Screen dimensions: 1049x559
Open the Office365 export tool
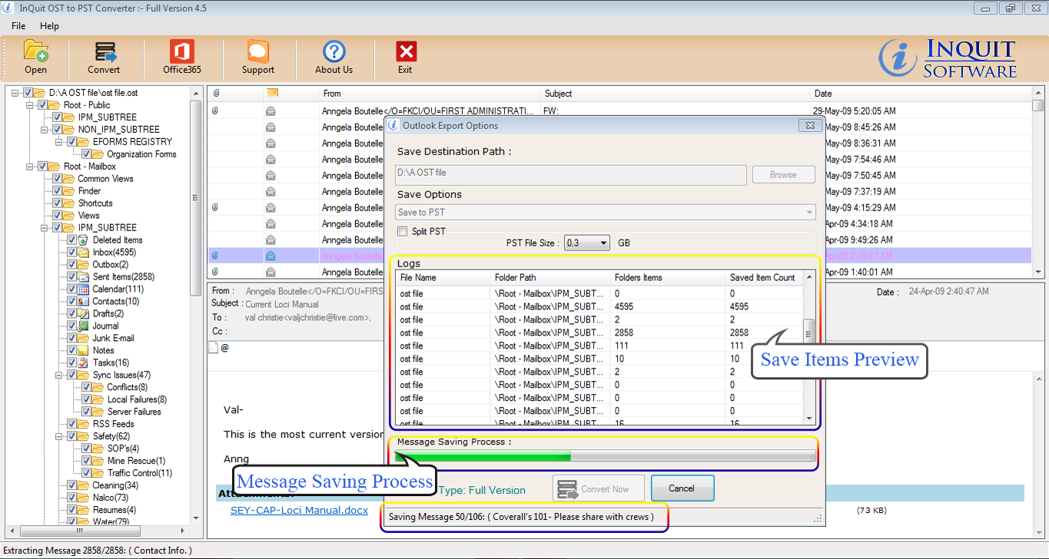[182, 52]
